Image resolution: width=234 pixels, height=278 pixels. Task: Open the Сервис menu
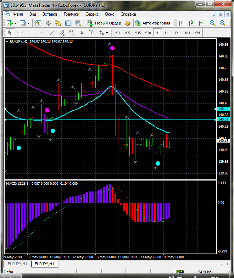(x=92, y=14)
